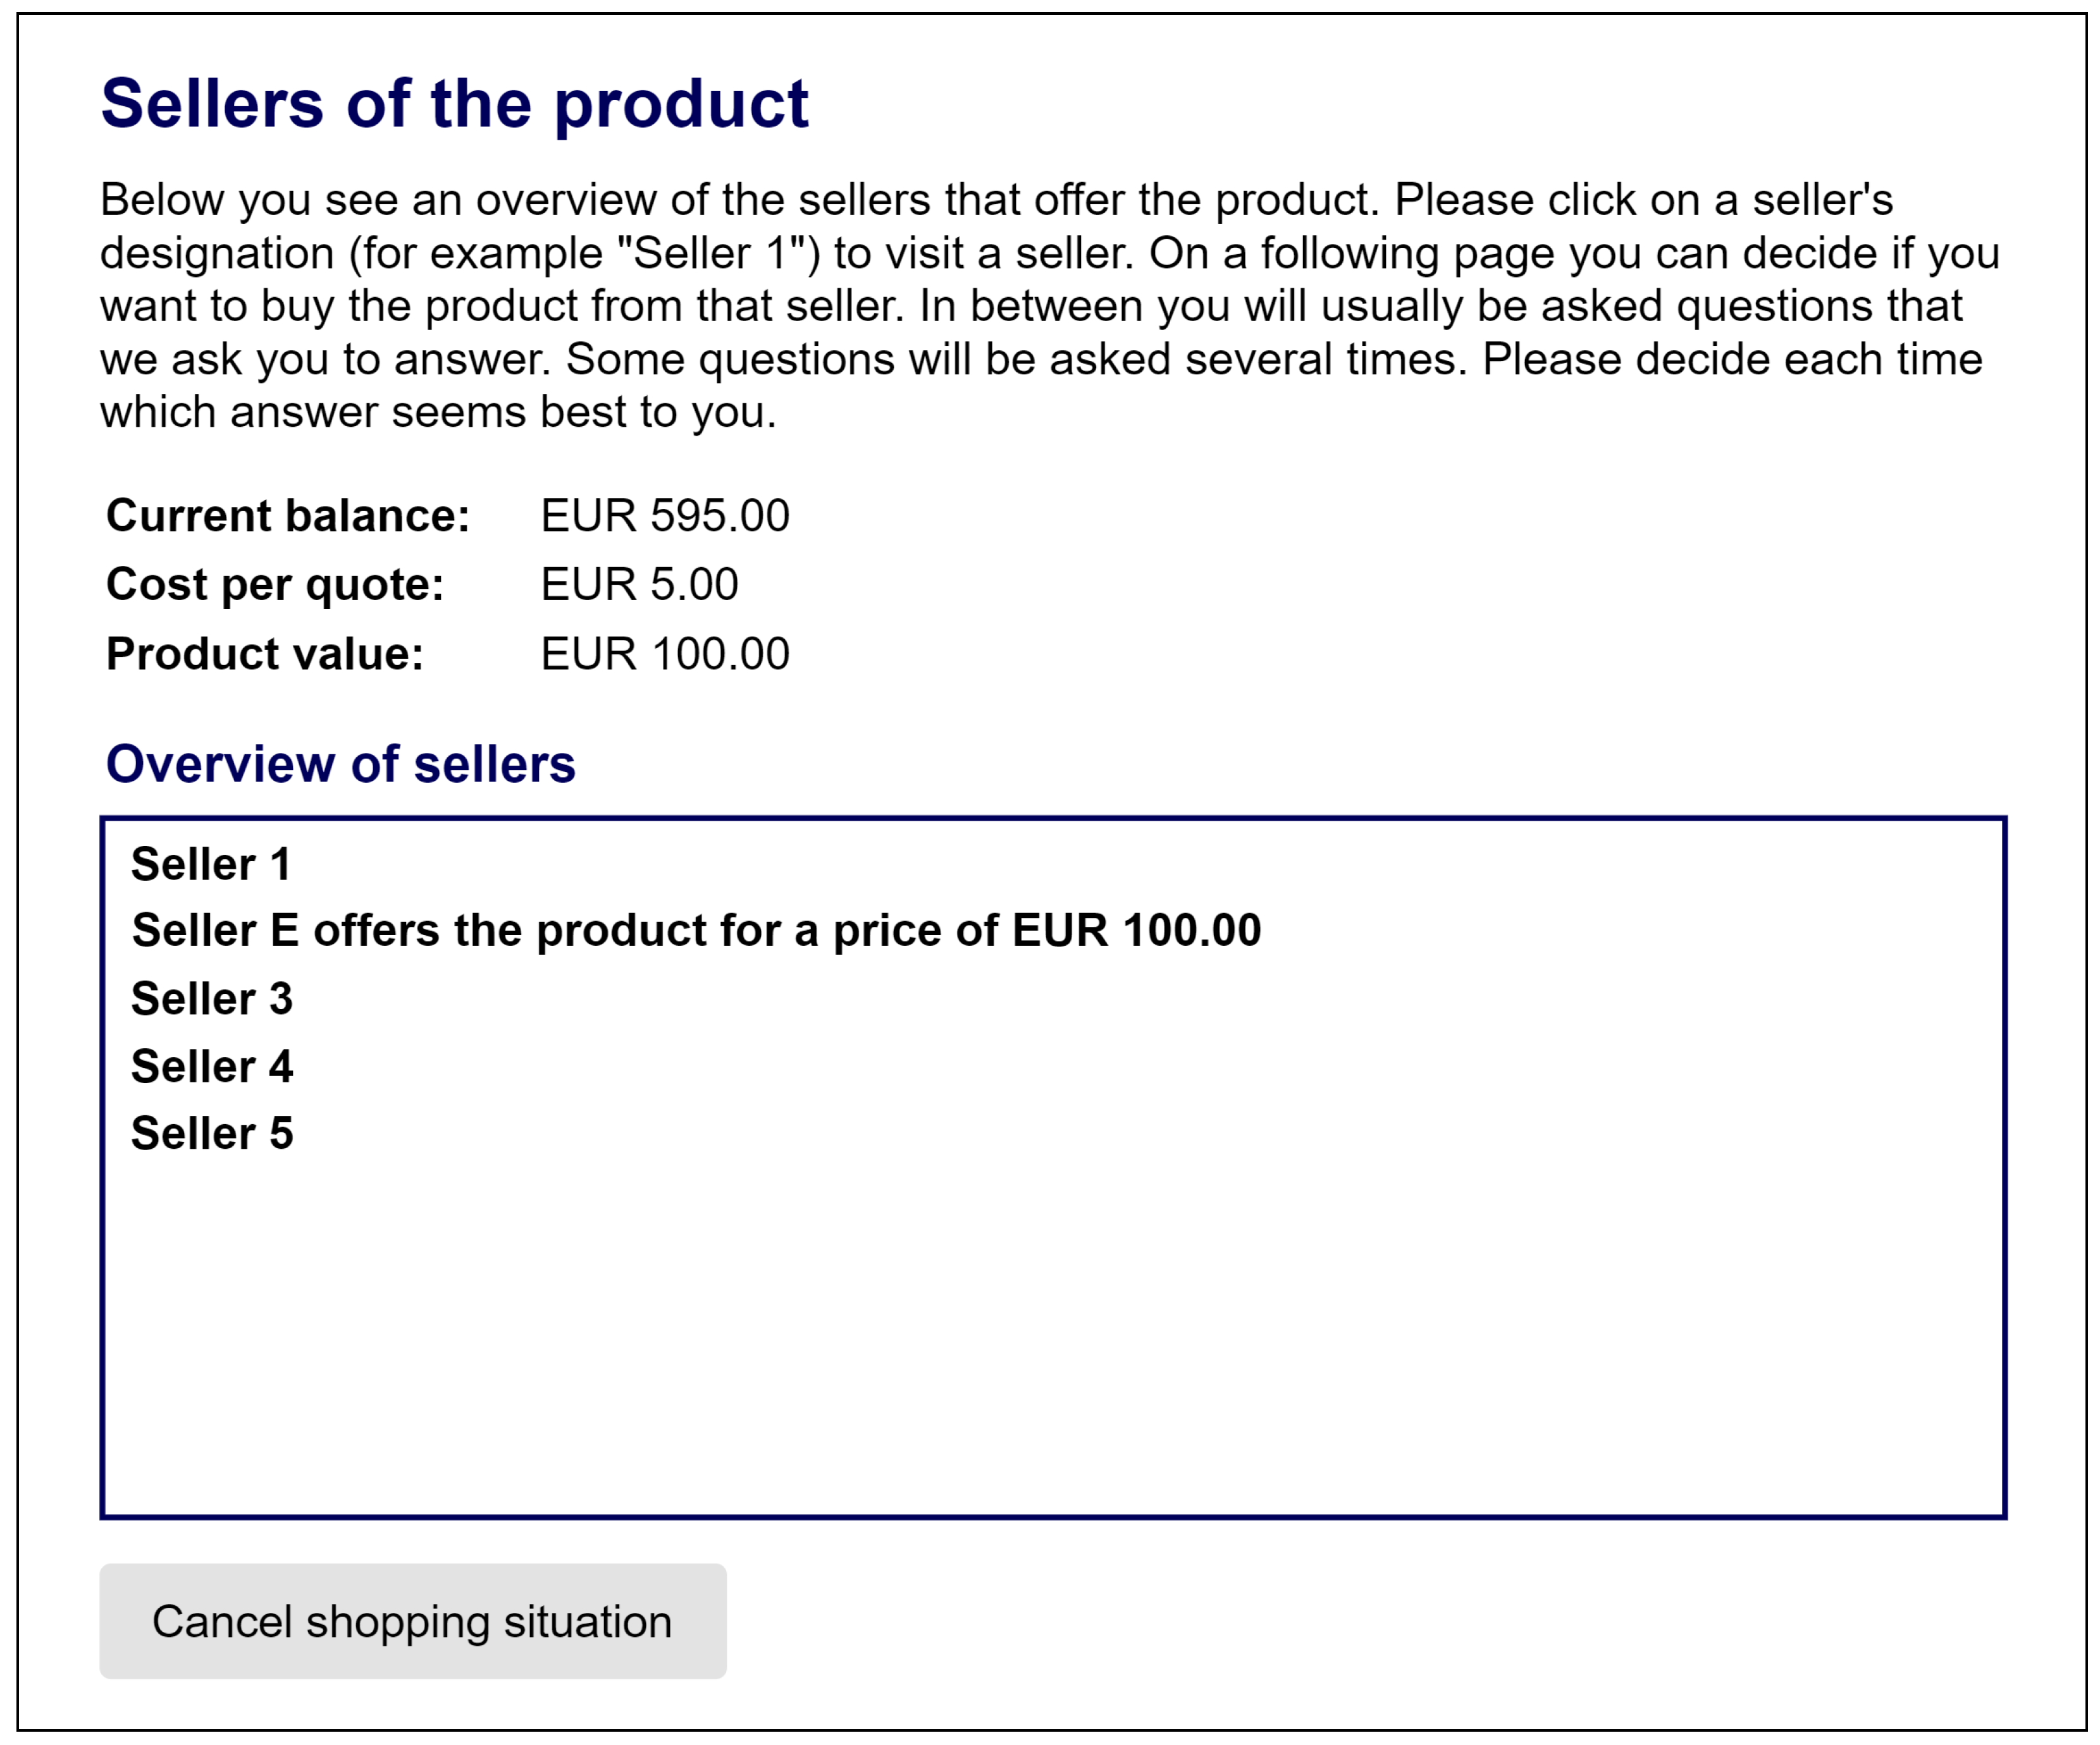Click the words 'Seller E' in the offer line

215,931
